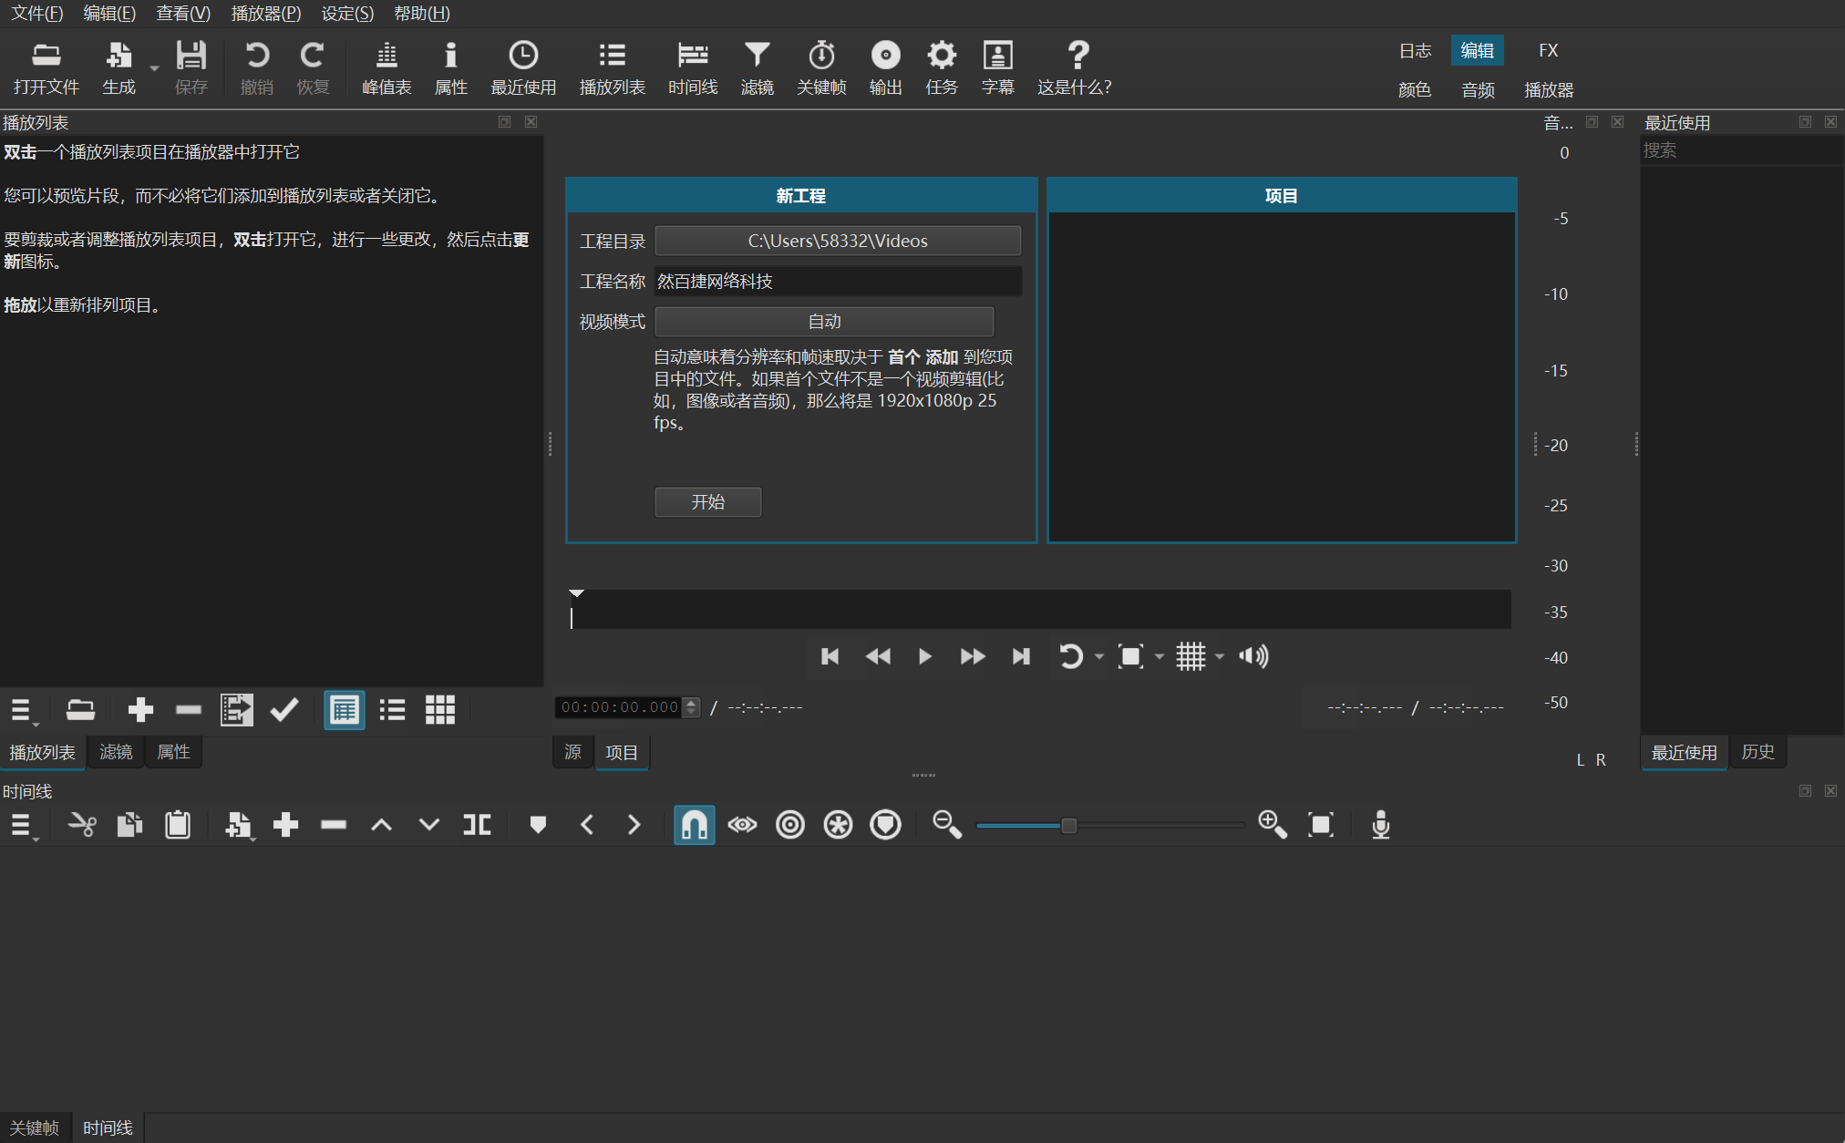Click the record audio microphone icon
Viewport: 1845px width, 1143px height.
pos(1380,826)
